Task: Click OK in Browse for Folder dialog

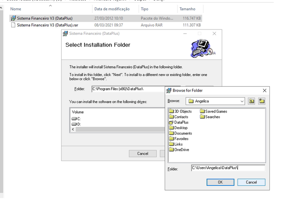Action: pos(220,182)
